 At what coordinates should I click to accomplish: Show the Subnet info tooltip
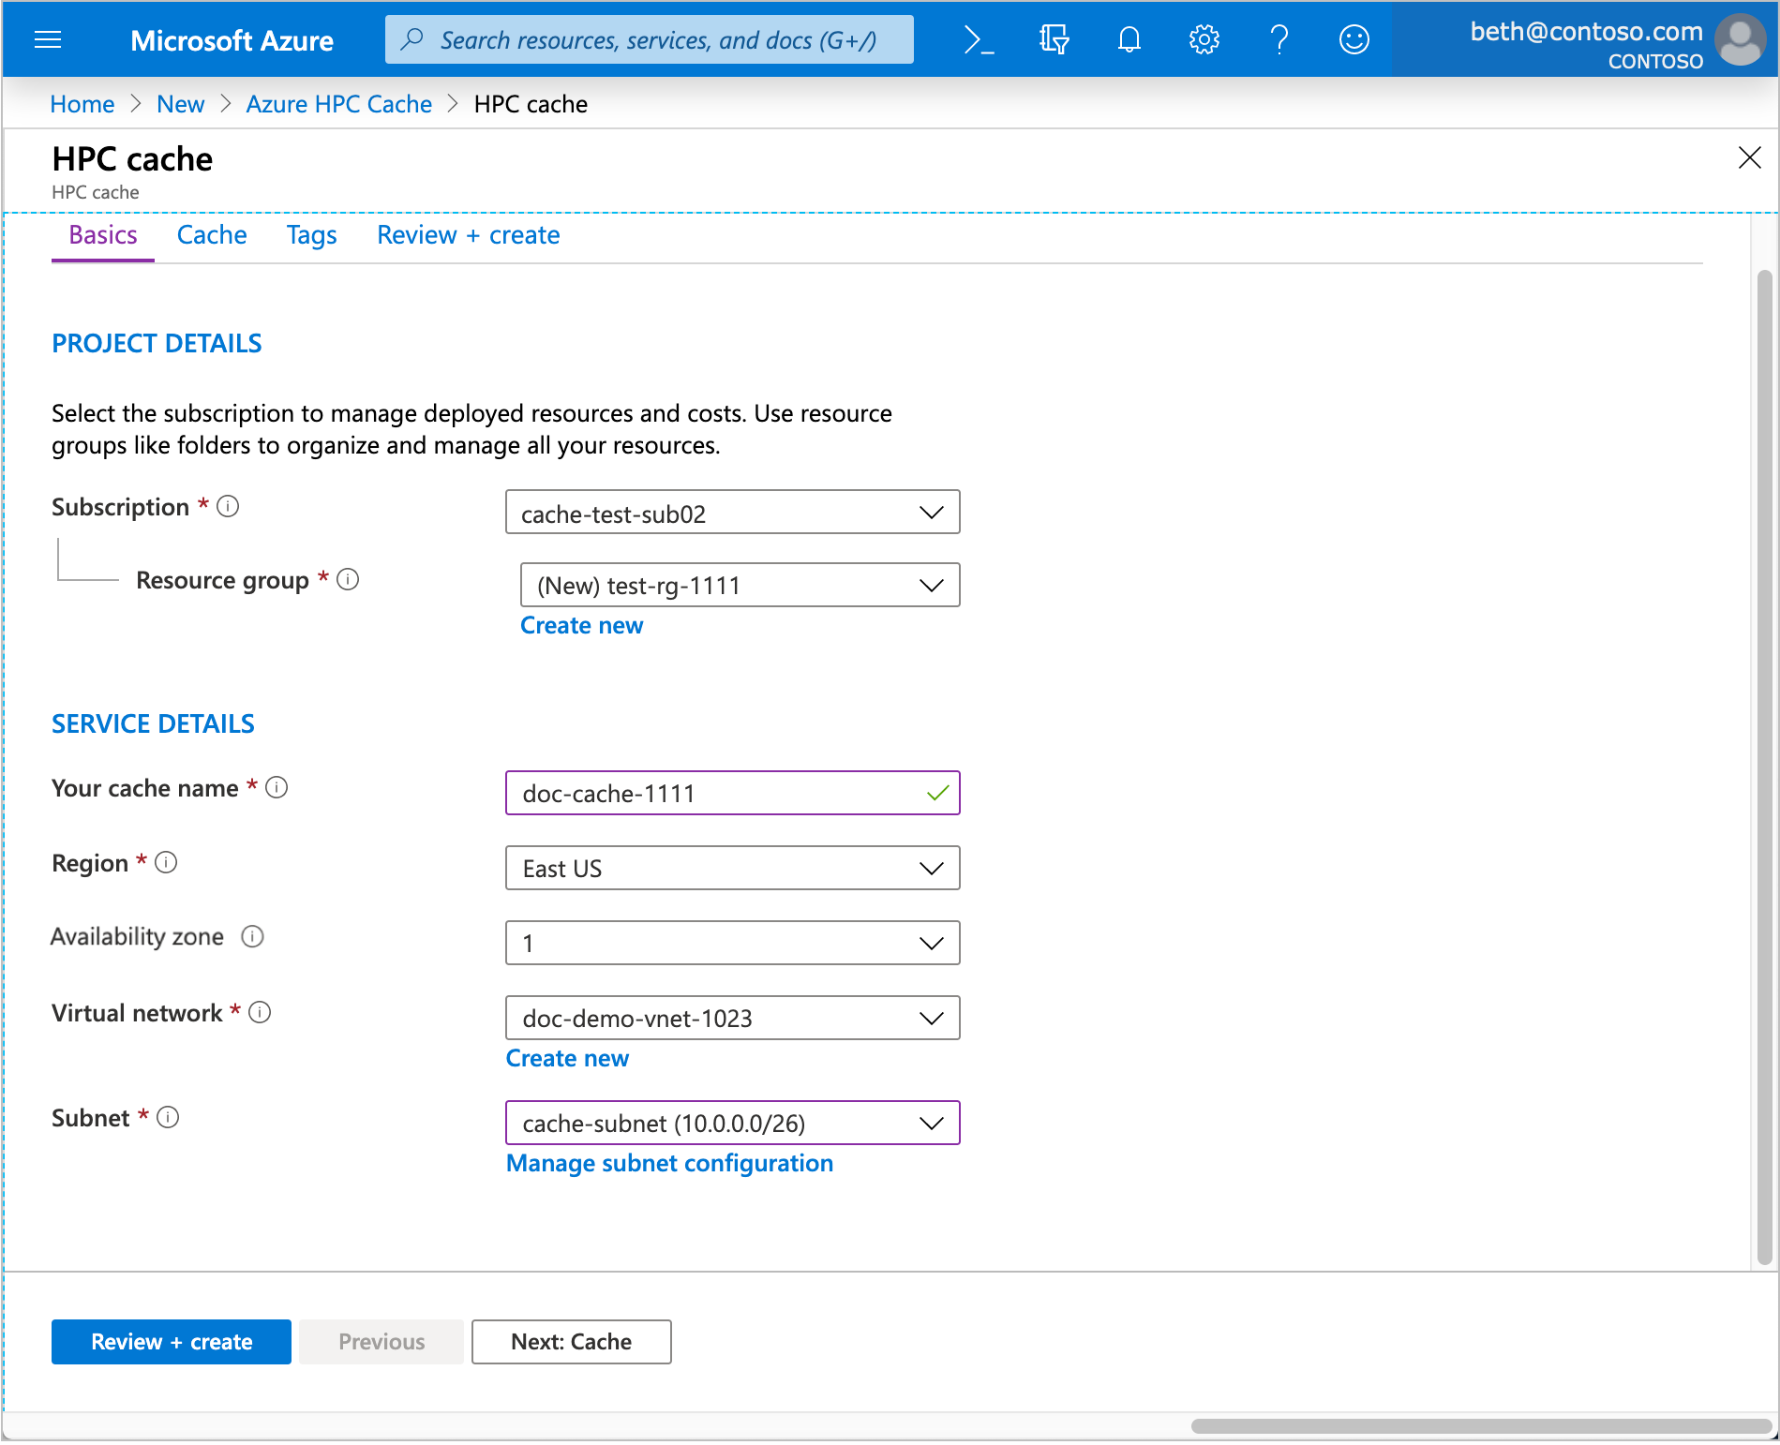pyautogui.click(x=169, y=1117)
